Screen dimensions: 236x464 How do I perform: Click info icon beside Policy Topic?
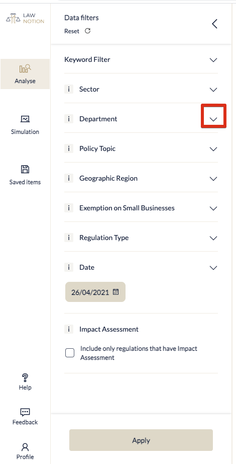69,148
